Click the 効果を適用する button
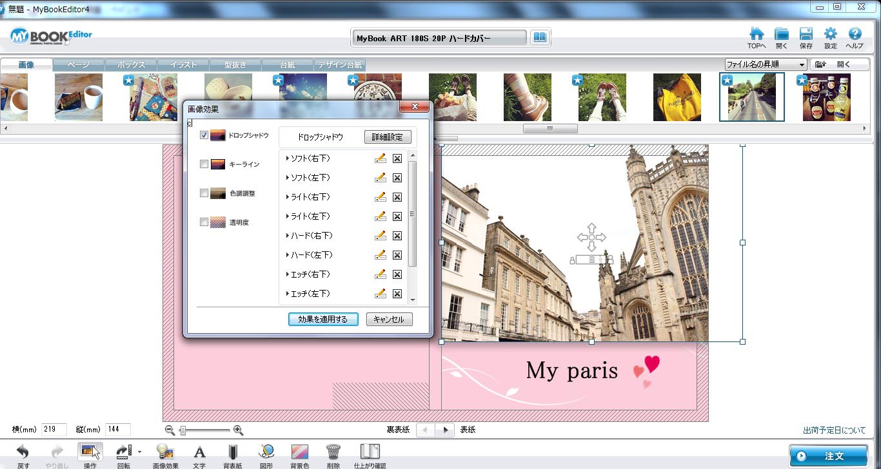 (x=322, y=320)
